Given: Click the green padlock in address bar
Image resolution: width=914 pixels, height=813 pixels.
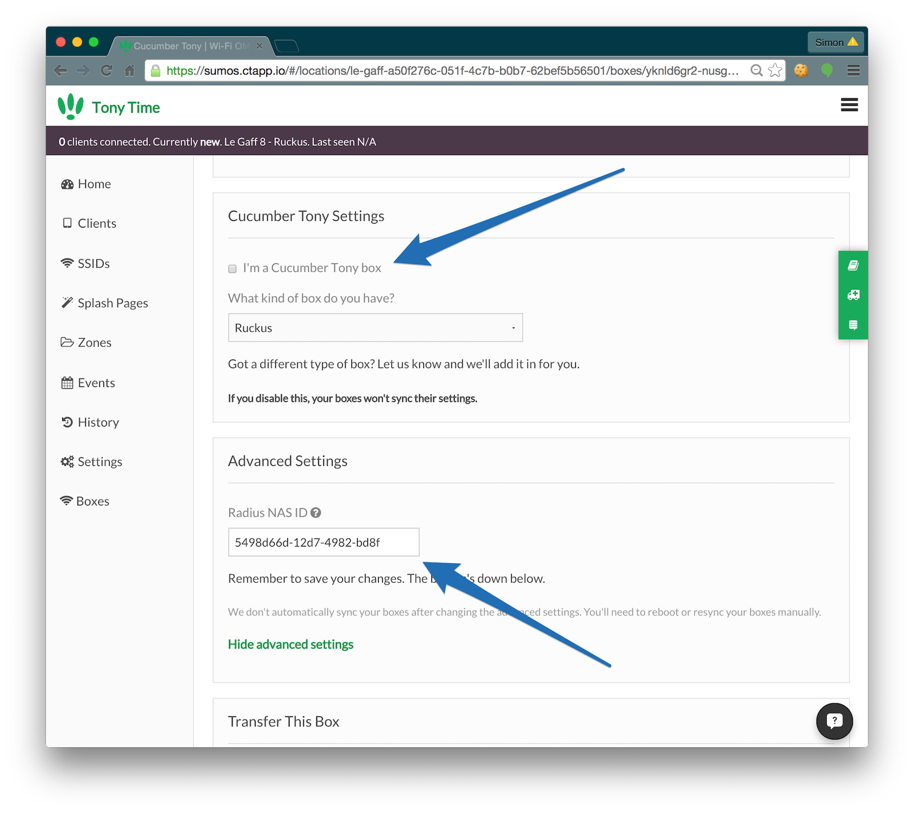Looking at the screenshot, I should [155, 70].
